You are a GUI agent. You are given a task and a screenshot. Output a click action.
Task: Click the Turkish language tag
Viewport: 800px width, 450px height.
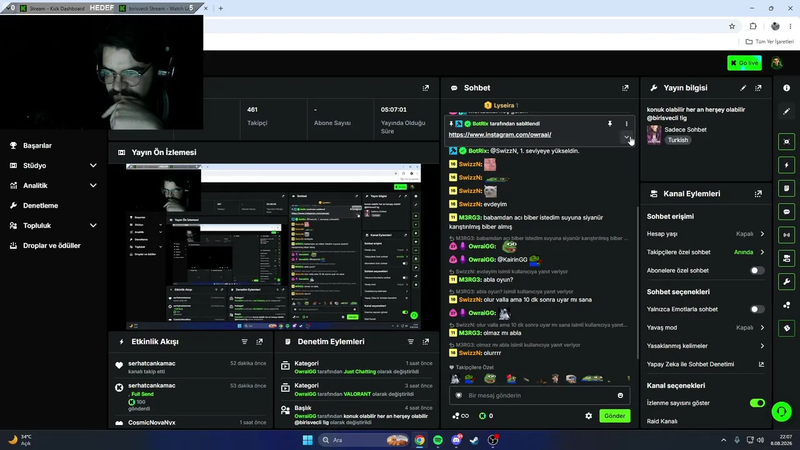(x=677, y=140)
